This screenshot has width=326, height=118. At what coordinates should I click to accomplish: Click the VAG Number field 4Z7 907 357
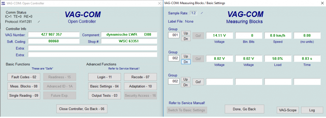coord(53,34)
